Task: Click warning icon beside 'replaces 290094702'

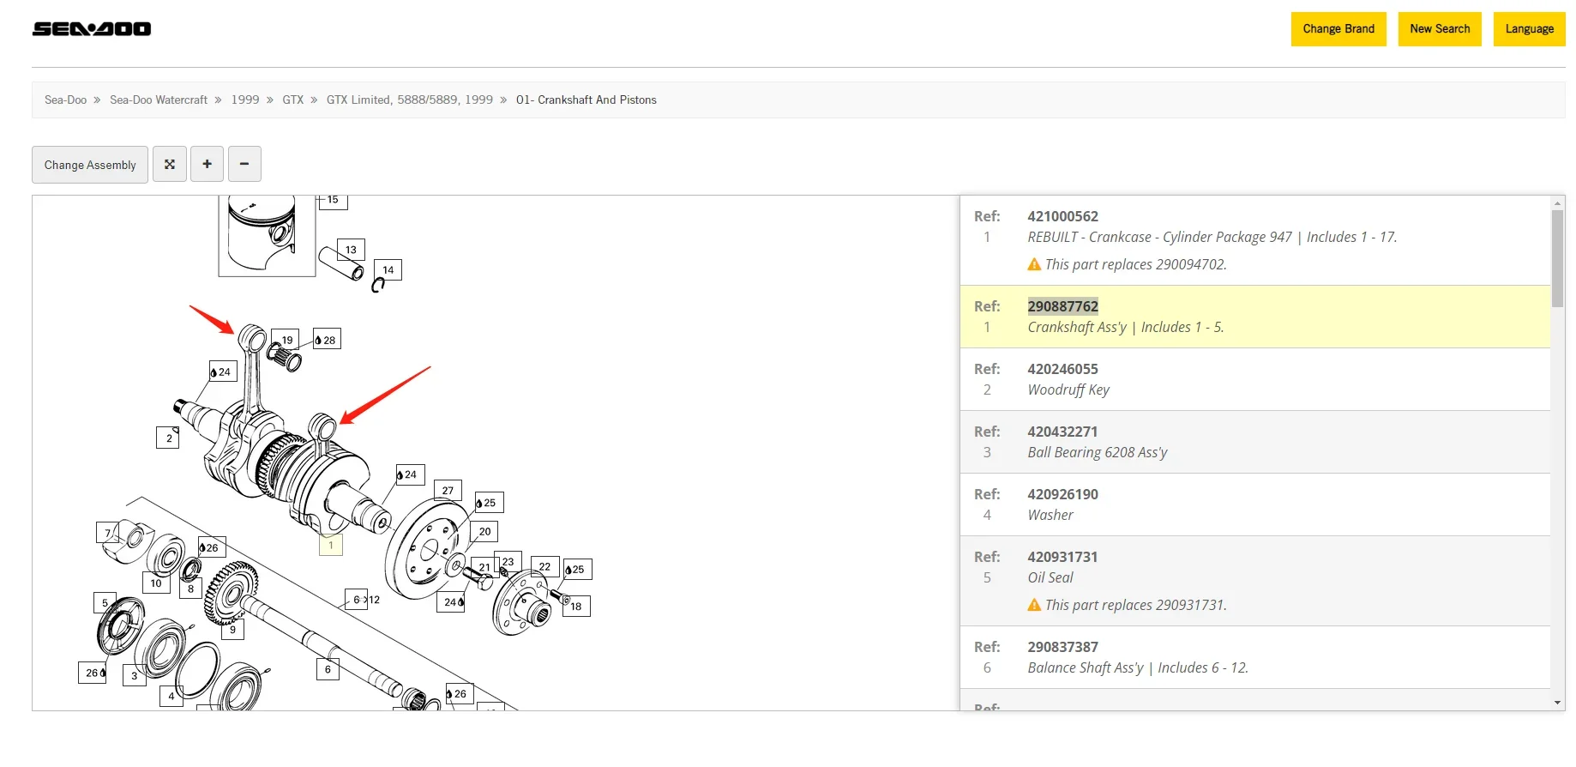Action: click(1034, 264)
